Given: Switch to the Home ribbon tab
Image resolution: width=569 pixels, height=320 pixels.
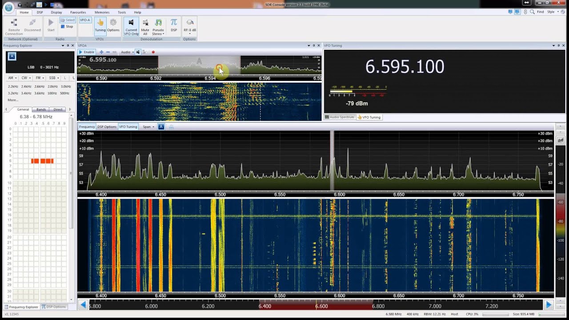Looking at the screenshot, I should click(24, 12).
